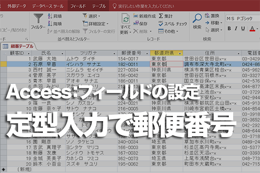Viewport: 260px width, 173px height.
Task: Open the clipboard group dialog launcher
Action: (26, 39)
